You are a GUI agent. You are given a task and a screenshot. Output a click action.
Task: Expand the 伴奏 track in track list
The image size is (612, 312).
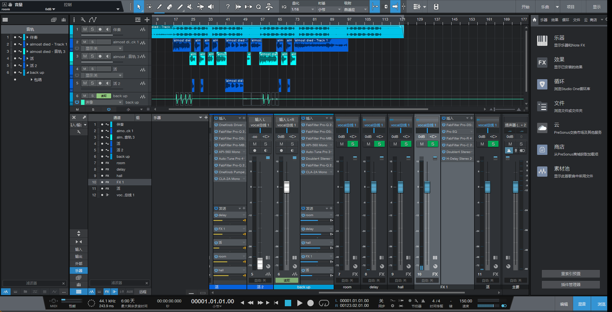pyautogui.click(x=28, y=37)
